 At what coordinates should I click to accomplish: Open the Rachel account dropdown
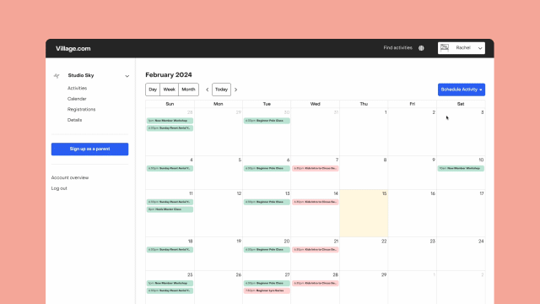coord(462,48)
